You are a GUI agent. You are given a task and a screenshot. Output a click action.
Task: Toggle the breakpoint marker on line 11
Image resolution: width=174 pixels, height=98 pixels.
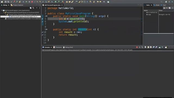click(42, 35)
